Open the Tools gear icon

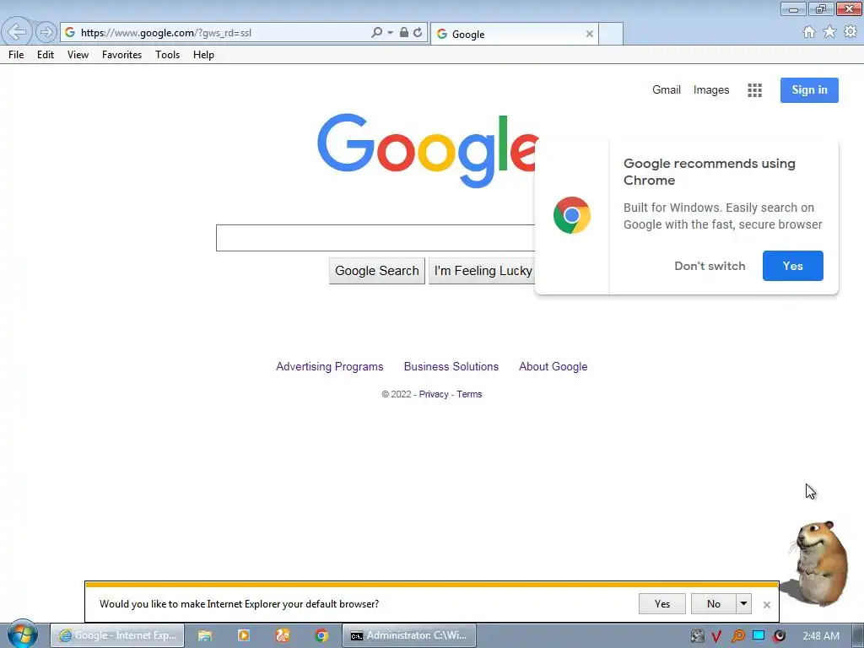coord(850,32)
